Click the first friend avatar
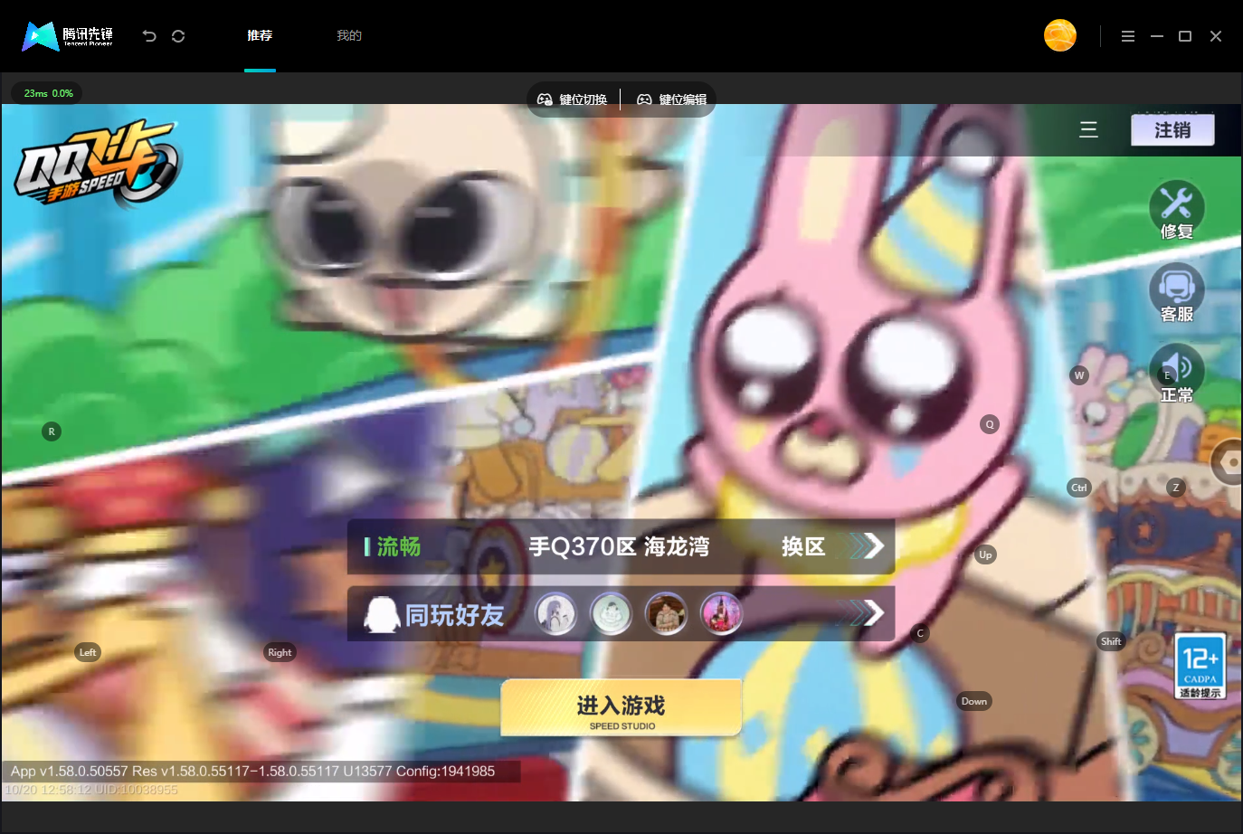This screenshot has width=1243, height=834. tap(556, 614)
